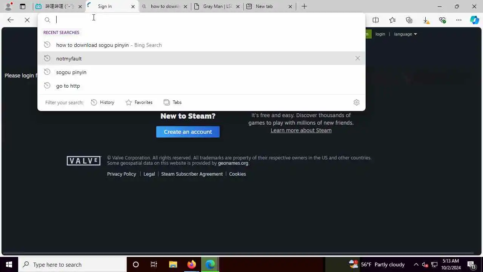
Task: Open Edge Settings and more menu
Action: tap(459, 20)
